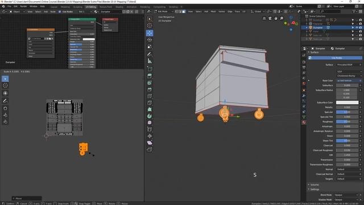Open the File menu

click(x=9, y=6)
